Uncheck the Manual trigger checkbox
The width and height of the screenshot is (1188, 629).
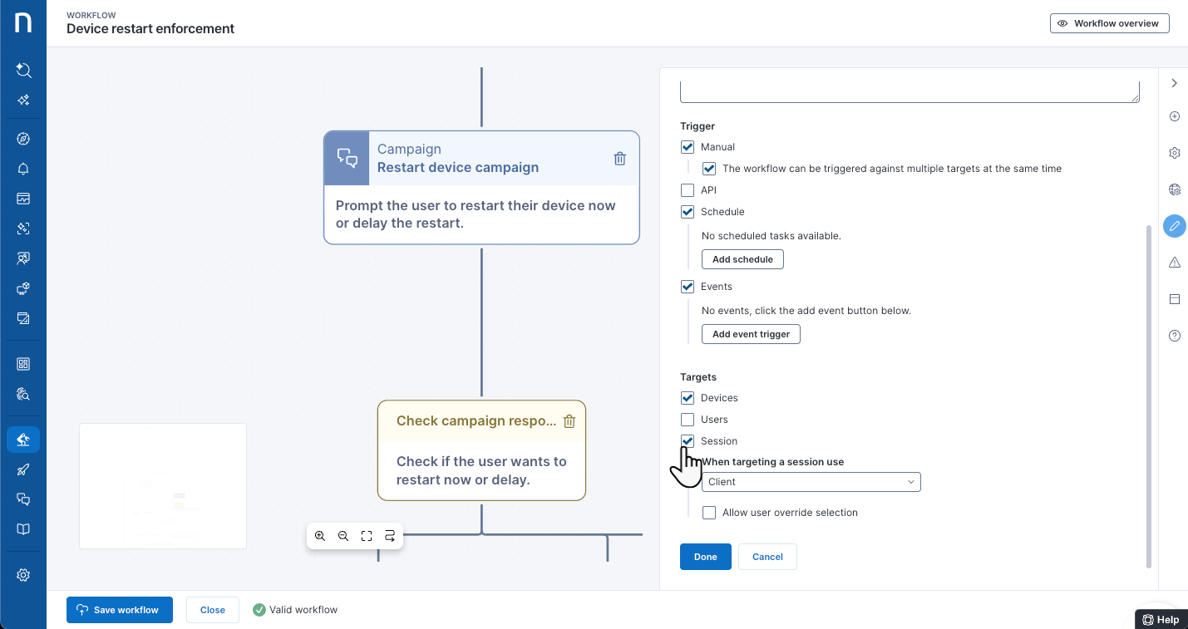pos(688,147)
